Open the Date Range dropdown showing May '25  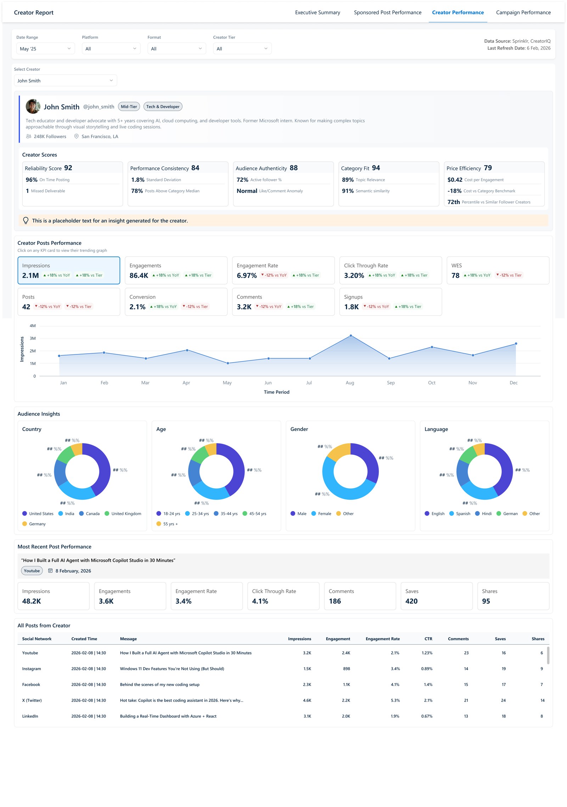point(45,49)
